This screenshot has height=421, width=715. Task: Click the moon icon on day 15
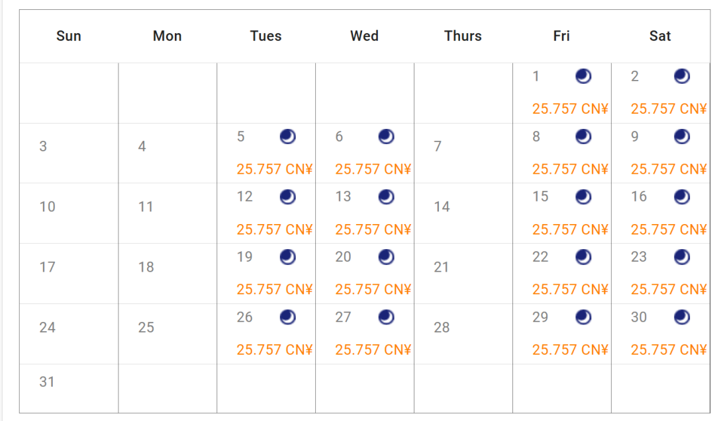tap(583, 197)
